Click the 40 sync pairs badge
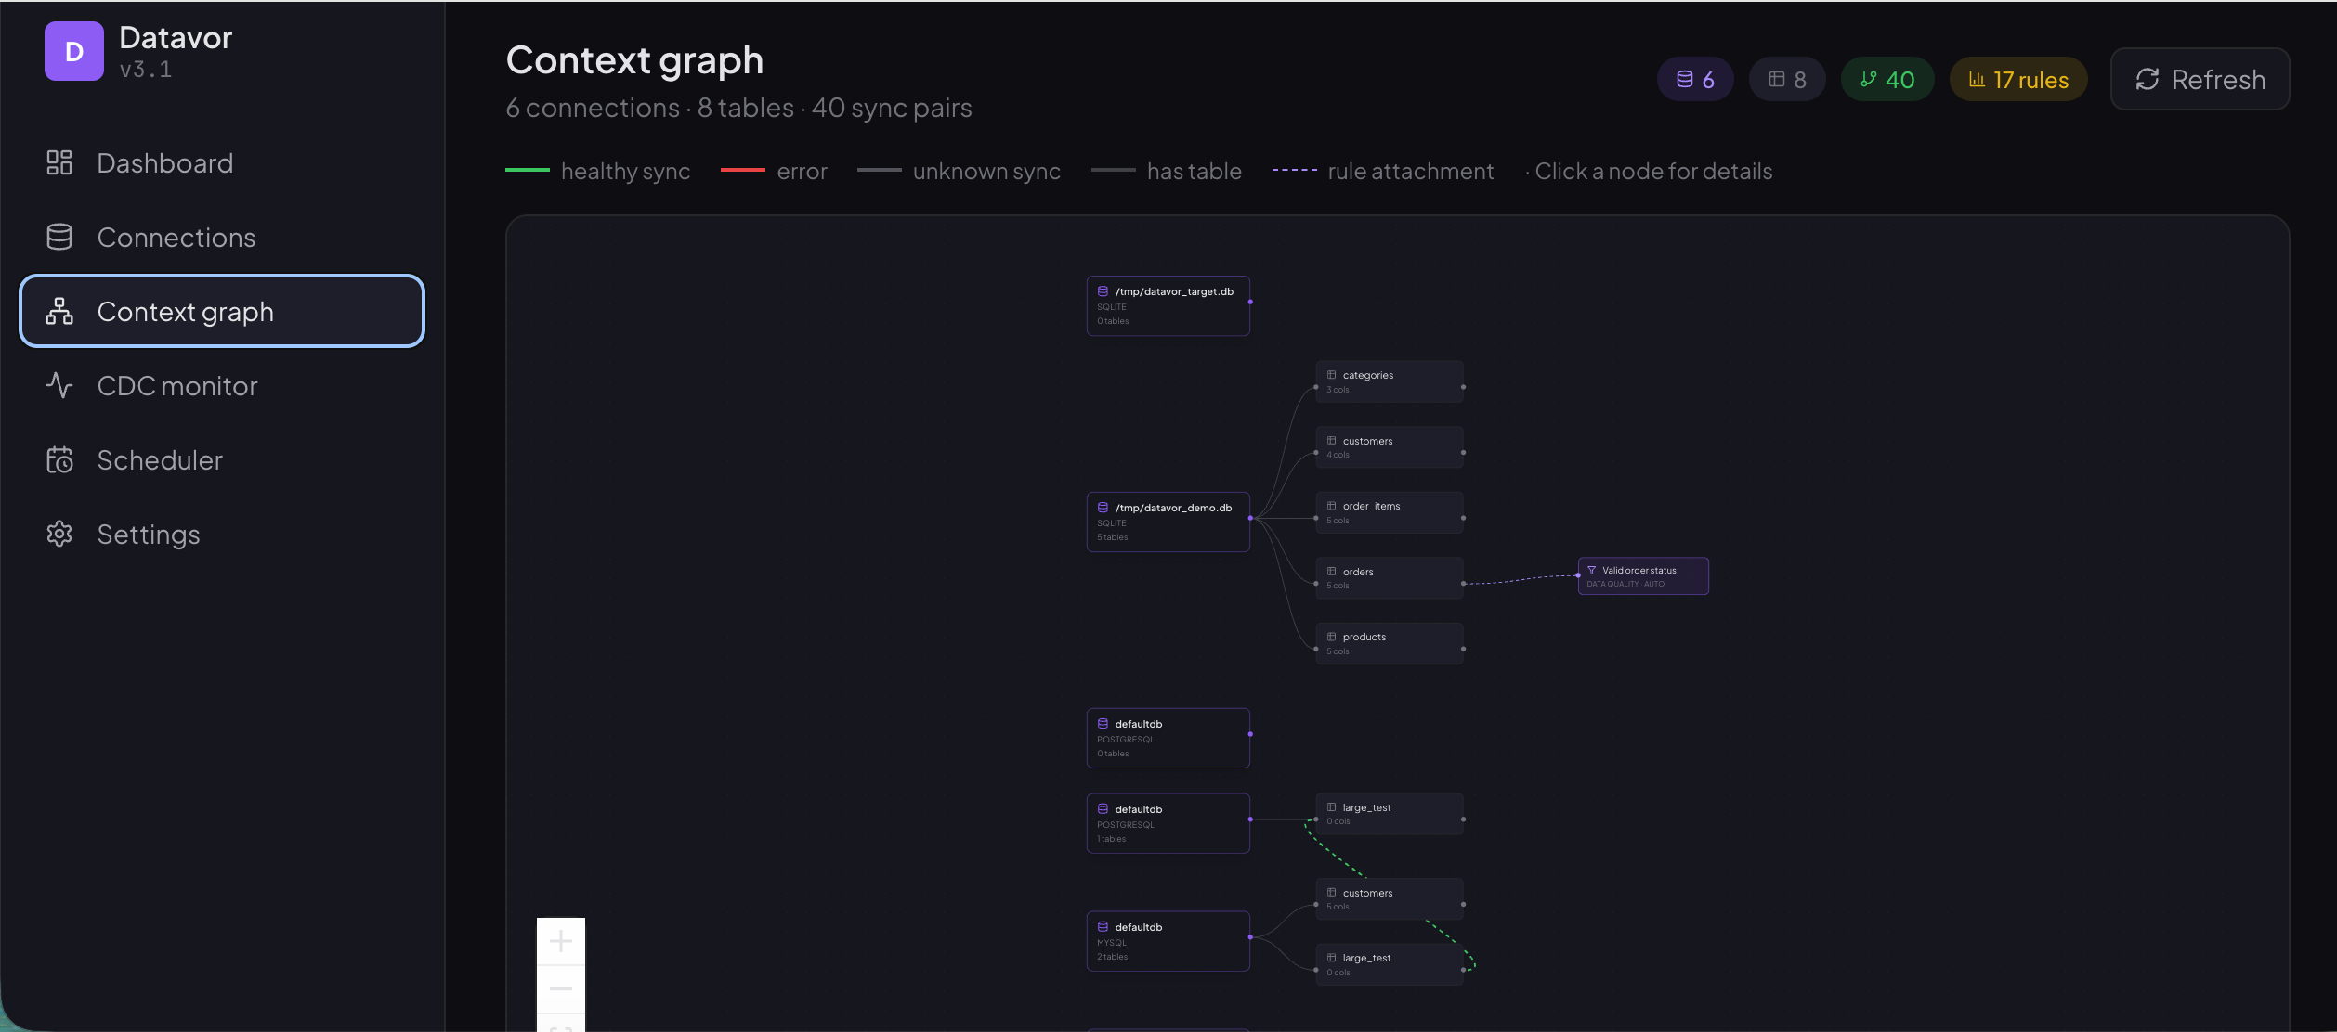The width and height of the screenshot is (2337, 1032). pyautogui.click(x=1887, y=80)
